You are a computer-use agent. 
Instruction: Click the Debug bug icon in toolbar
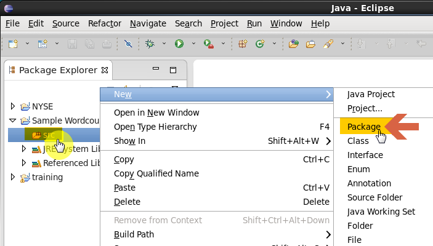click(x=150, y=44)
